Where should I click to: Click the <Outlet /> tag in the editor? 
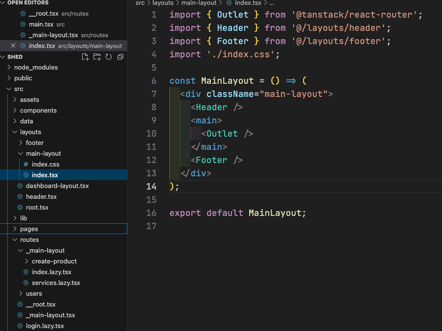(227, 133)
